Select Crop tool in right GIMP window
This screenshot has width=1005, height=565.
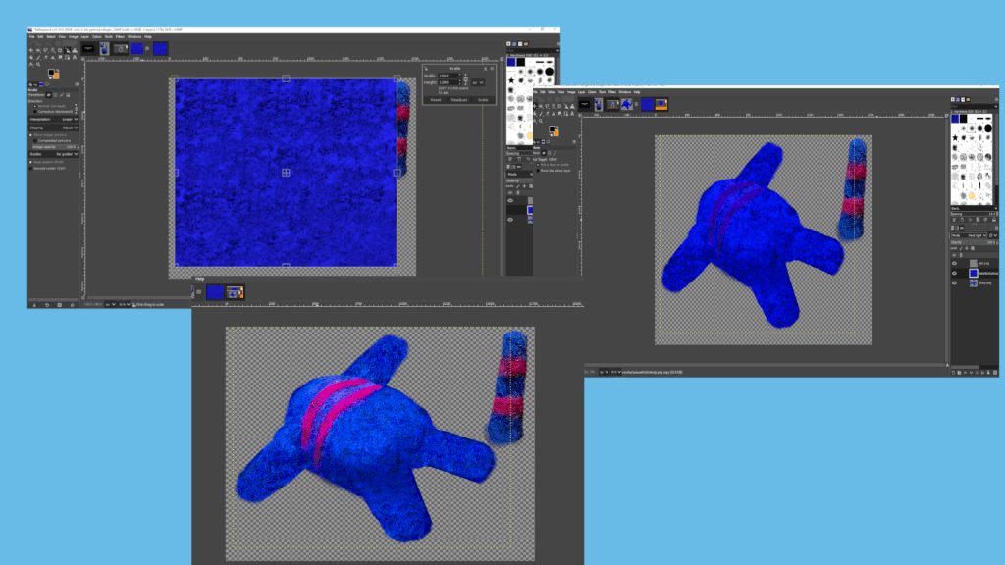[x=559, y=106]
